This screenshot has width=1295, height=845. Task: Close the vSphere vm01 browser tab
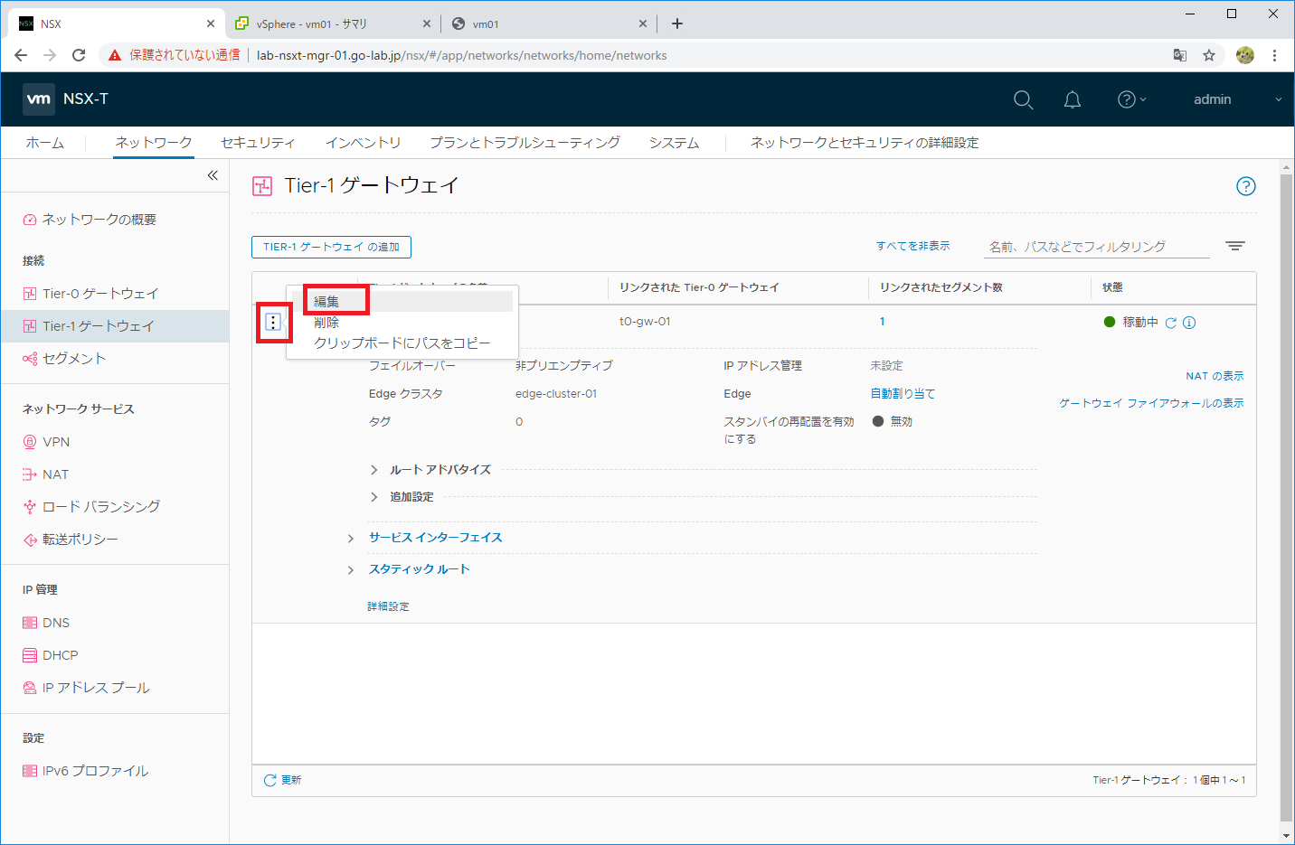tap(428, 23)
